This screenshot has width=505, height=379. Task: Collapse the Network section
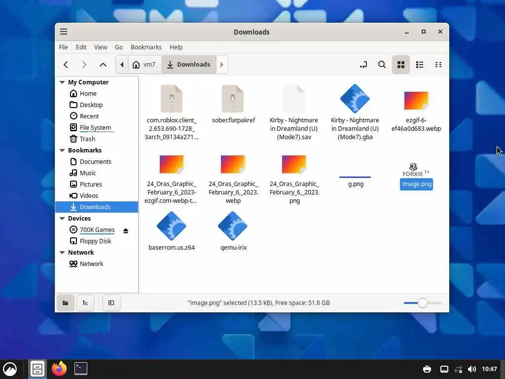[62, 252]
